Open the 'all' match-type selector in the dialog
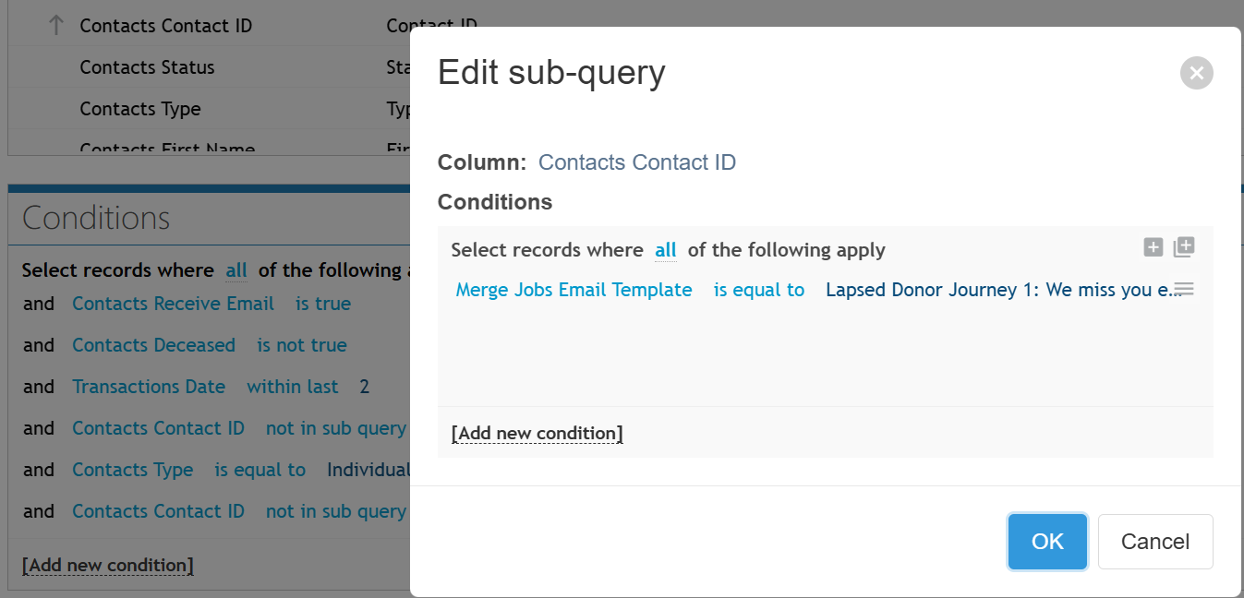 pyautogui.click(x=666, y=250)
